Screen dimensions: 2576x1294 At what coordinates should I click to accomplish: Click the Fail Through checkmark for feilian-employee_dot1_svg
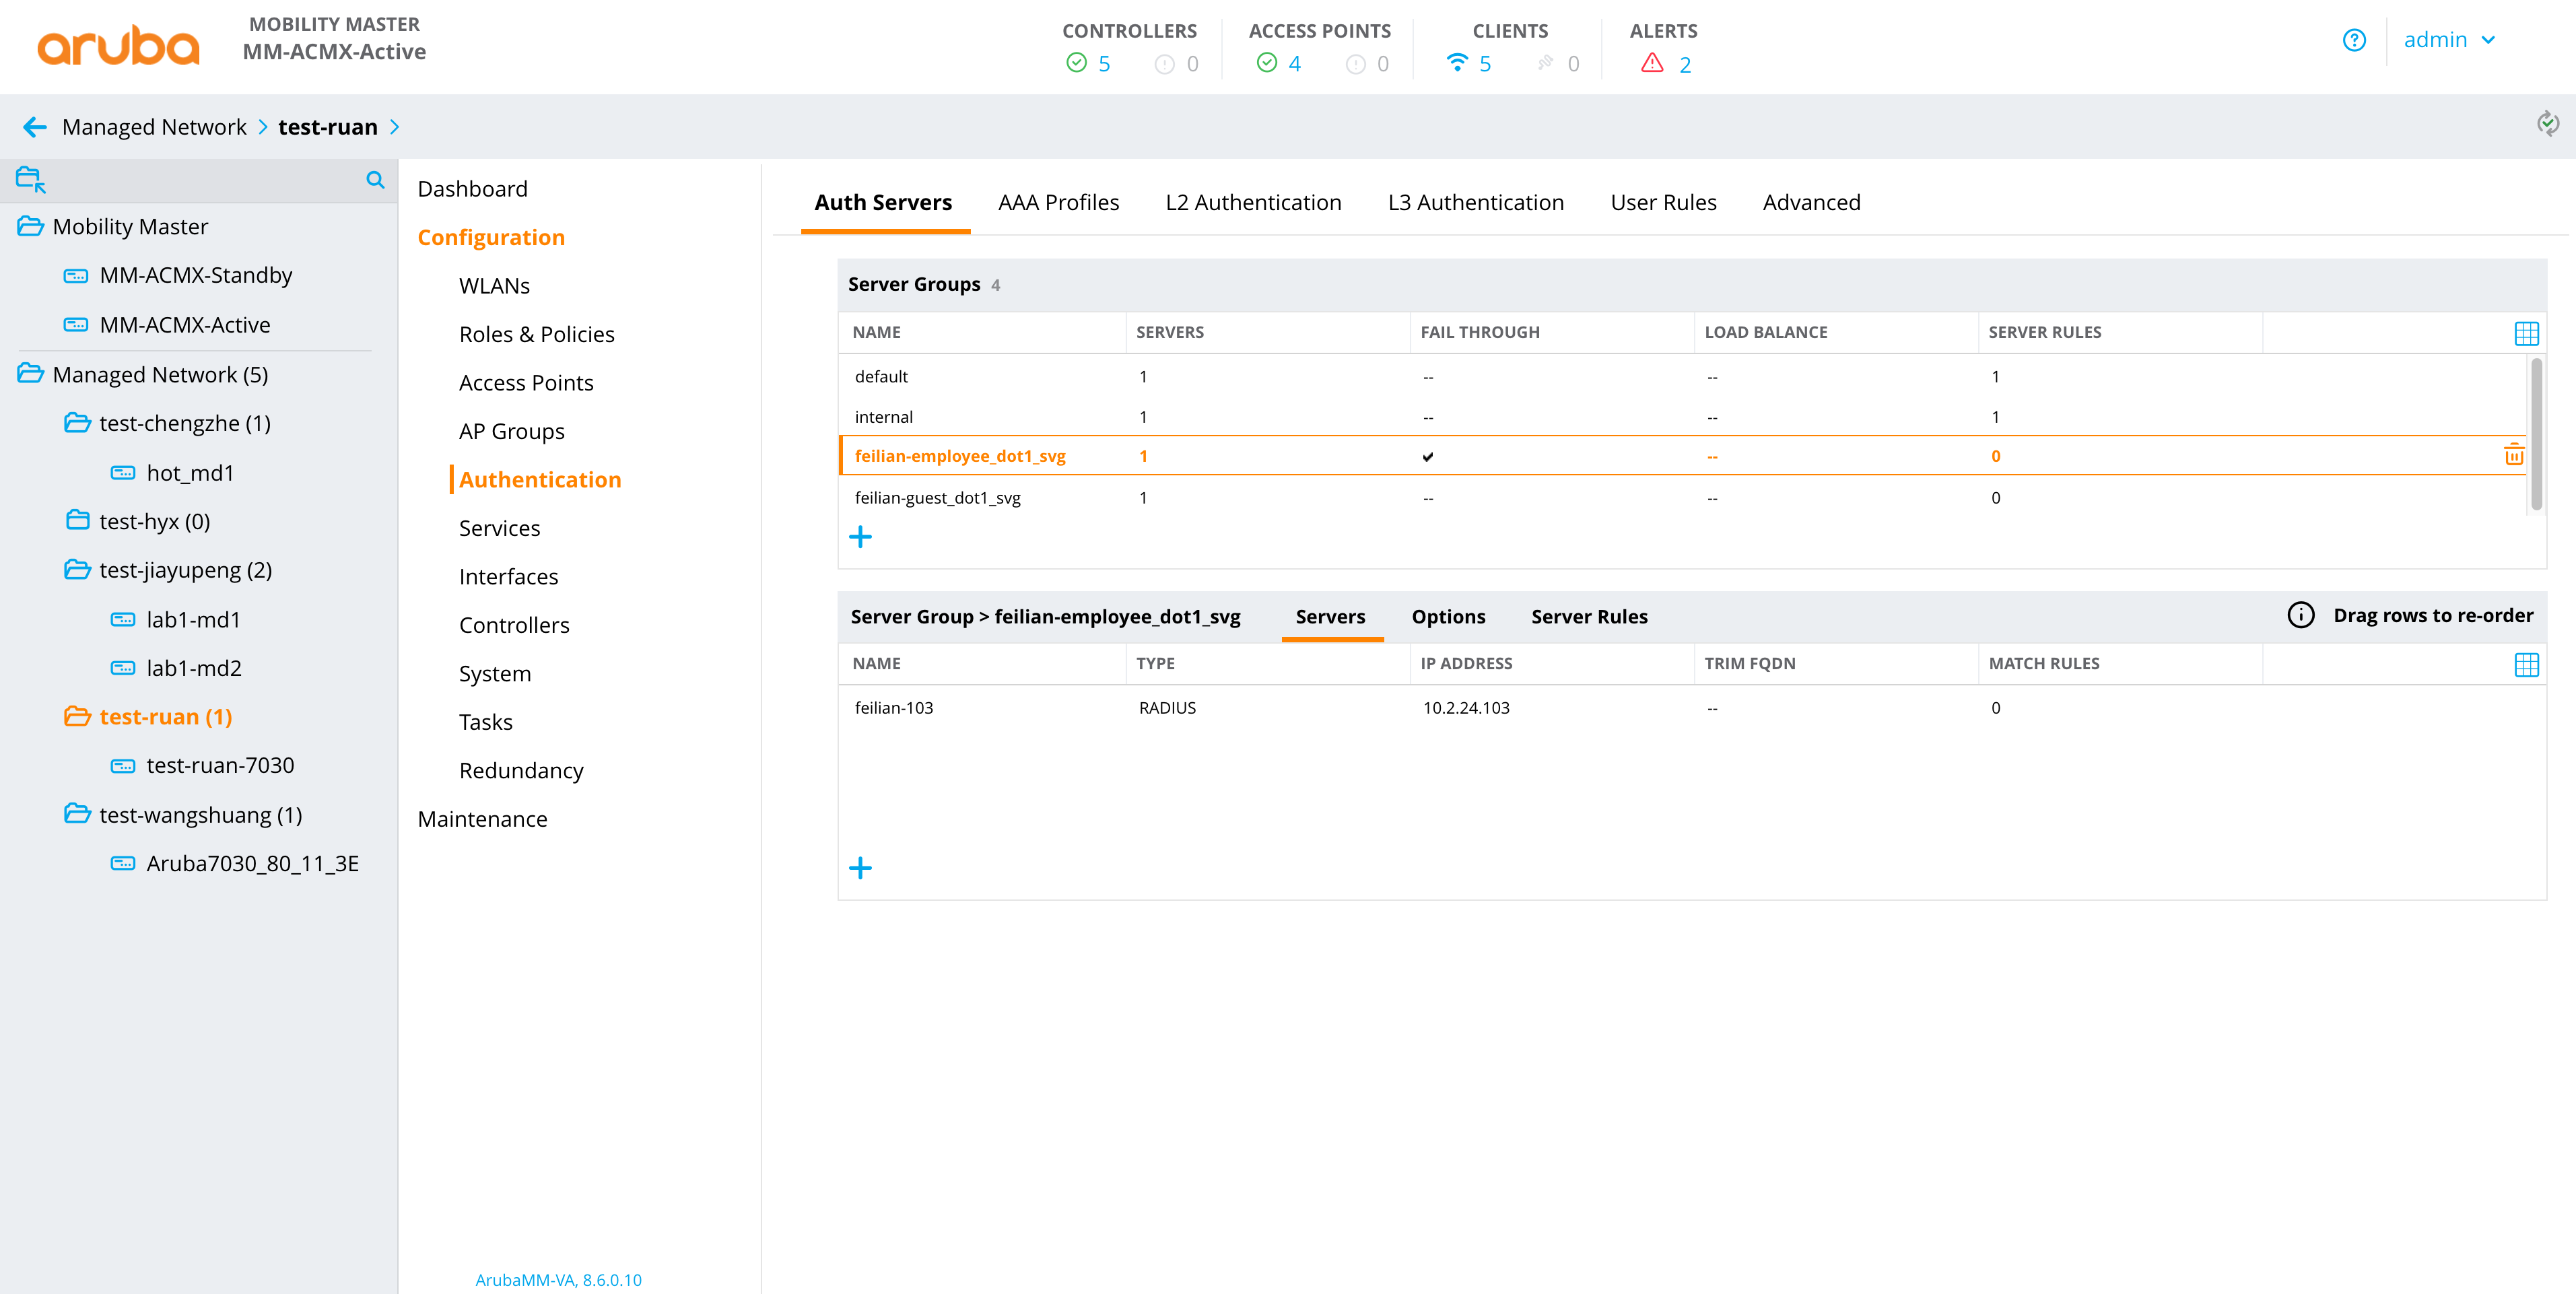(1428, 457)
